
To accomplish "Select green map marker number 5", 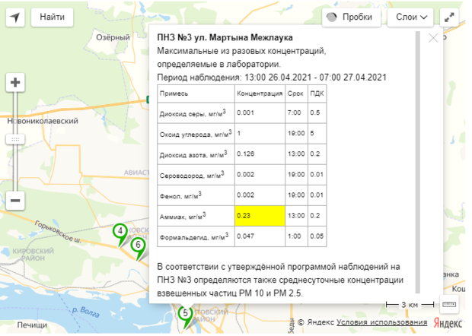I will [x=184, y=313].
